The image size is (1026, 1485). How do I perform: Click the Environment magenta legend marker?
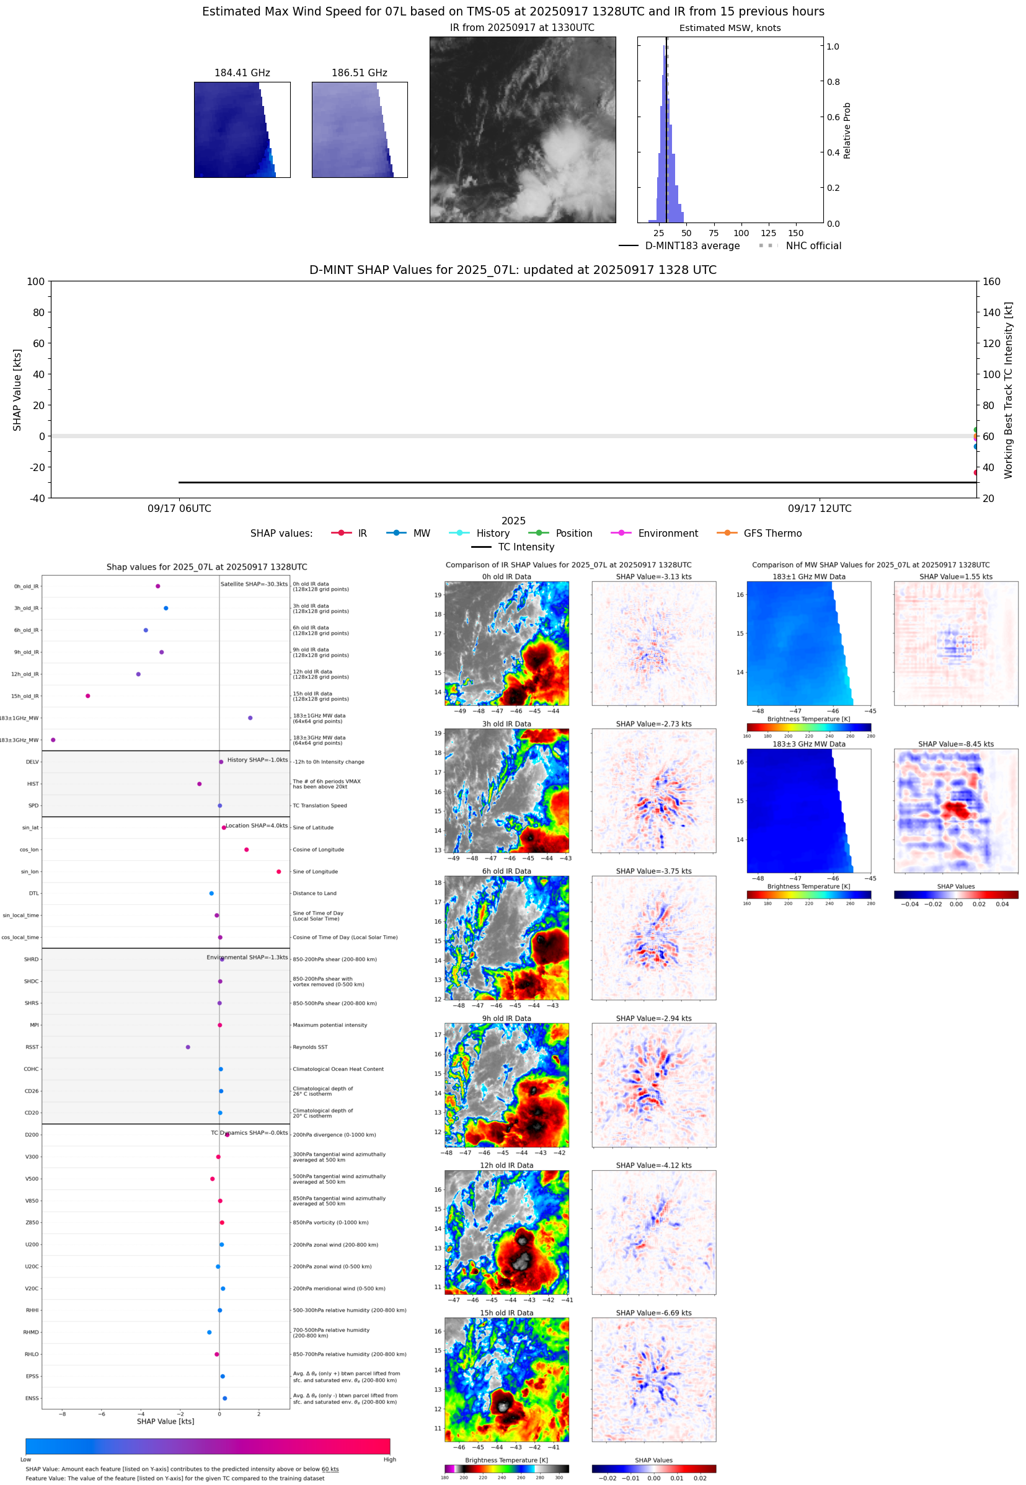coord(621,532)
